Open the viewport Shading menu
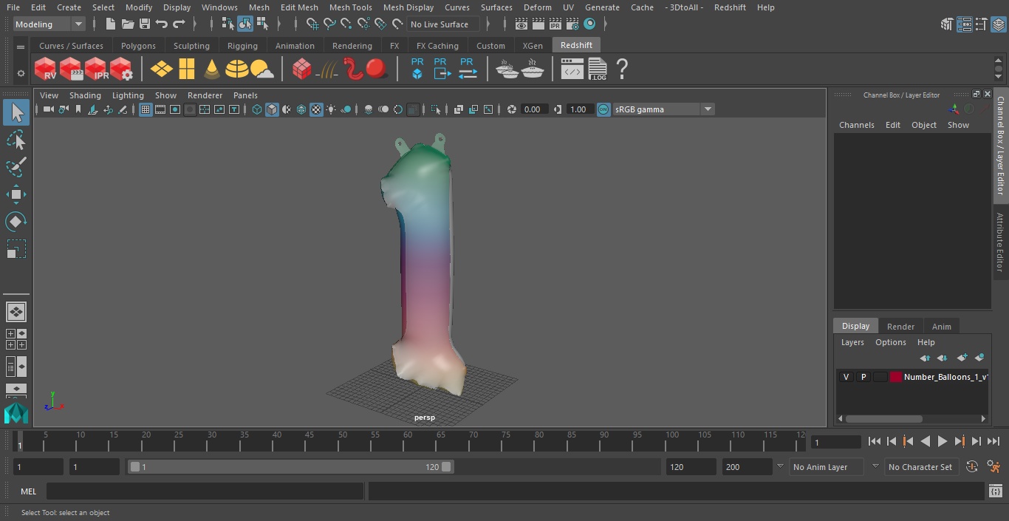This screenshot has height=521, width=1009. (x=85, y=95)
